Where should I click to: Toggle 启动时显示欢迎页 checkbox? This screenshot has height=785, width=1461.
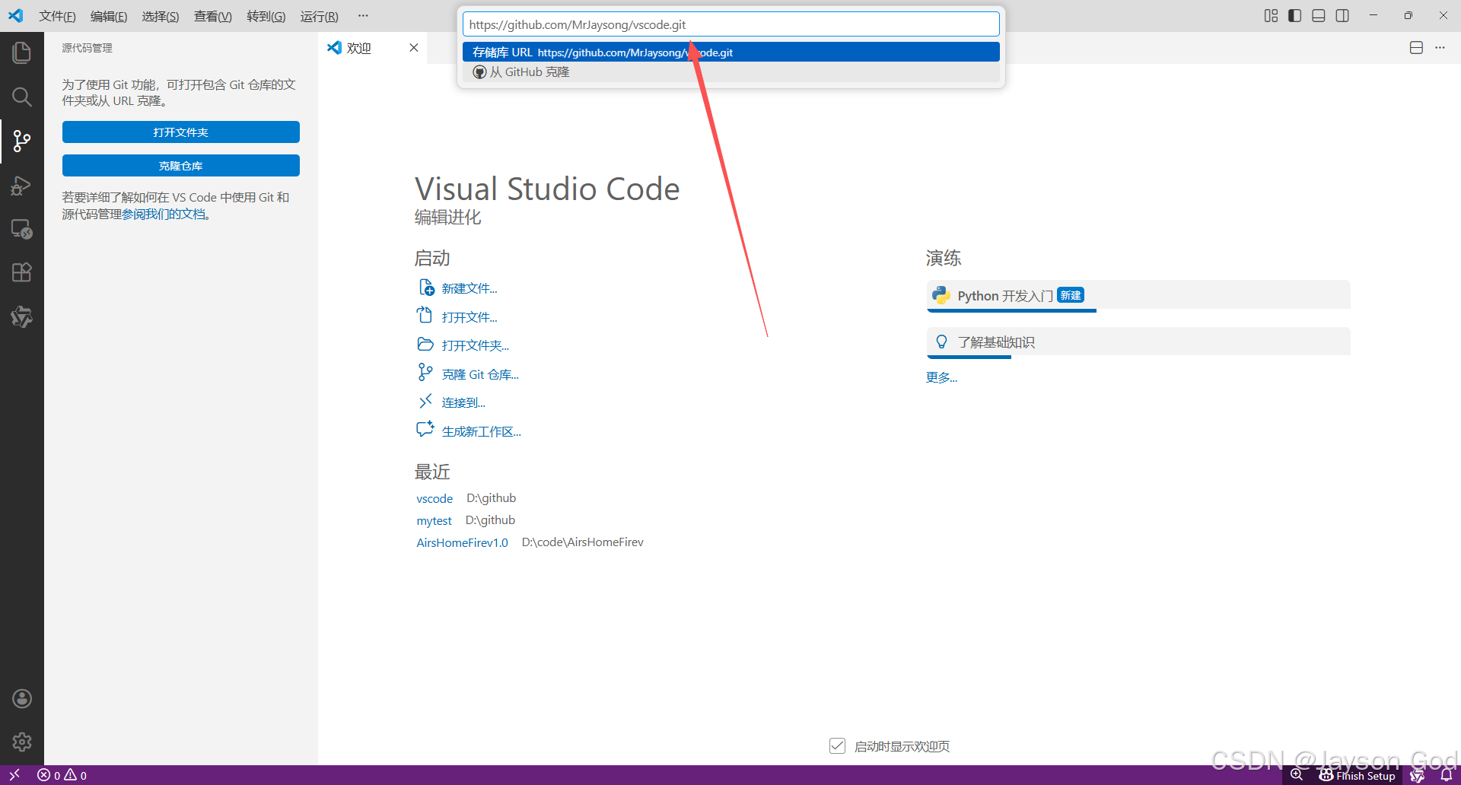[x=837, y=746]
